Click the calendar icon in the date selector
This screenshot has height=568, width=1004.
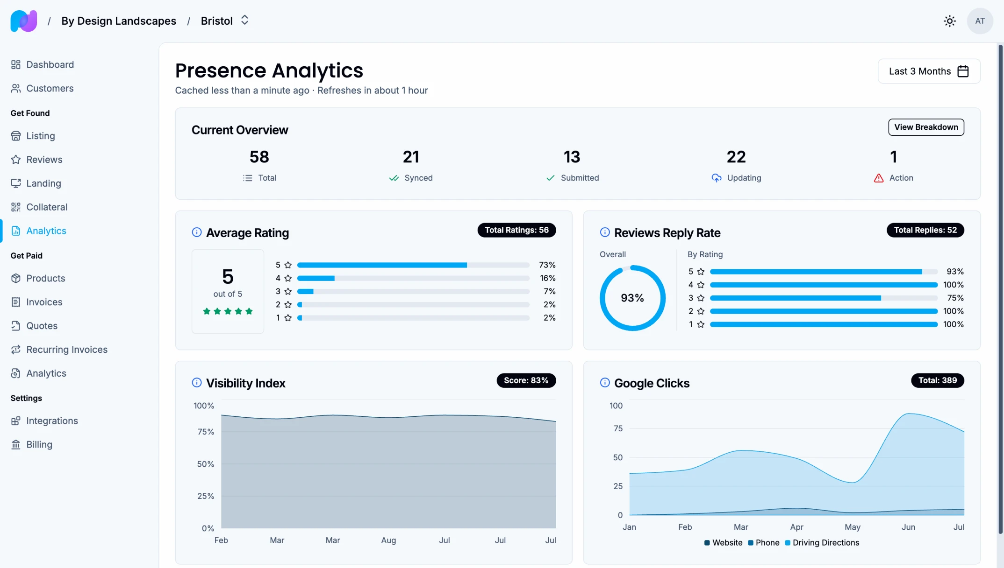[963, 71]
